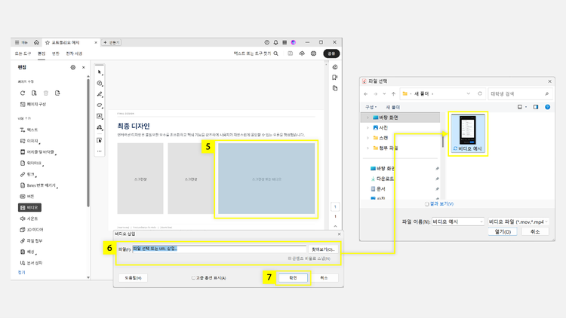The height and width of the screenshot is (318, 566).
Task: Expand 스캔 folder tree node
Action: (x=368, y=138)
